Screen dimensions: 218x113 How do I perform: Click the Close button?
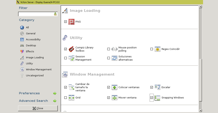(x=38, y=108)
